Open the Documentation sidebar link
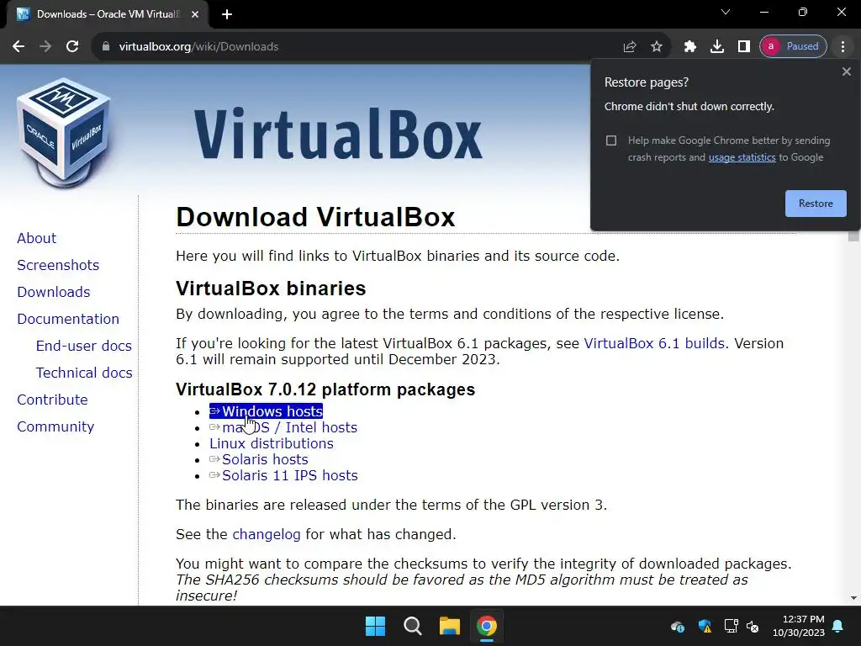The image size is (861, 646). pos(68,319)
